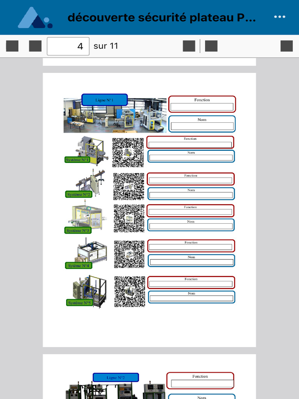Image resolution: width=299 pixels, height=399 pixels.
Task: Click the Système N°3 machine image
Action: [x=88, y=215]
